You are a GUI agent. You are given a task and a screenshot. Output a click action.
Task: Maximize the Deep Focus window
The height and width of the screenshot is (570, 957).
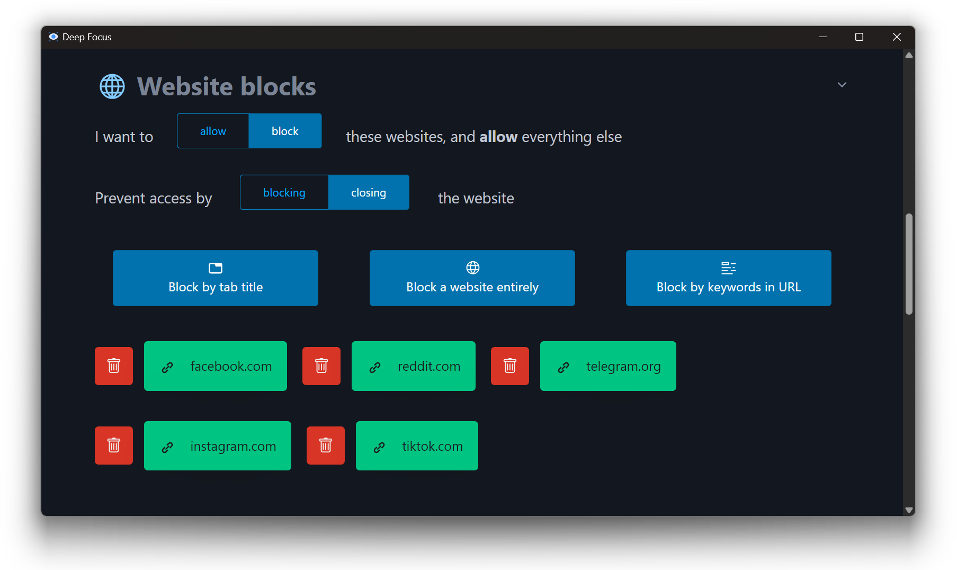[859, 37]
